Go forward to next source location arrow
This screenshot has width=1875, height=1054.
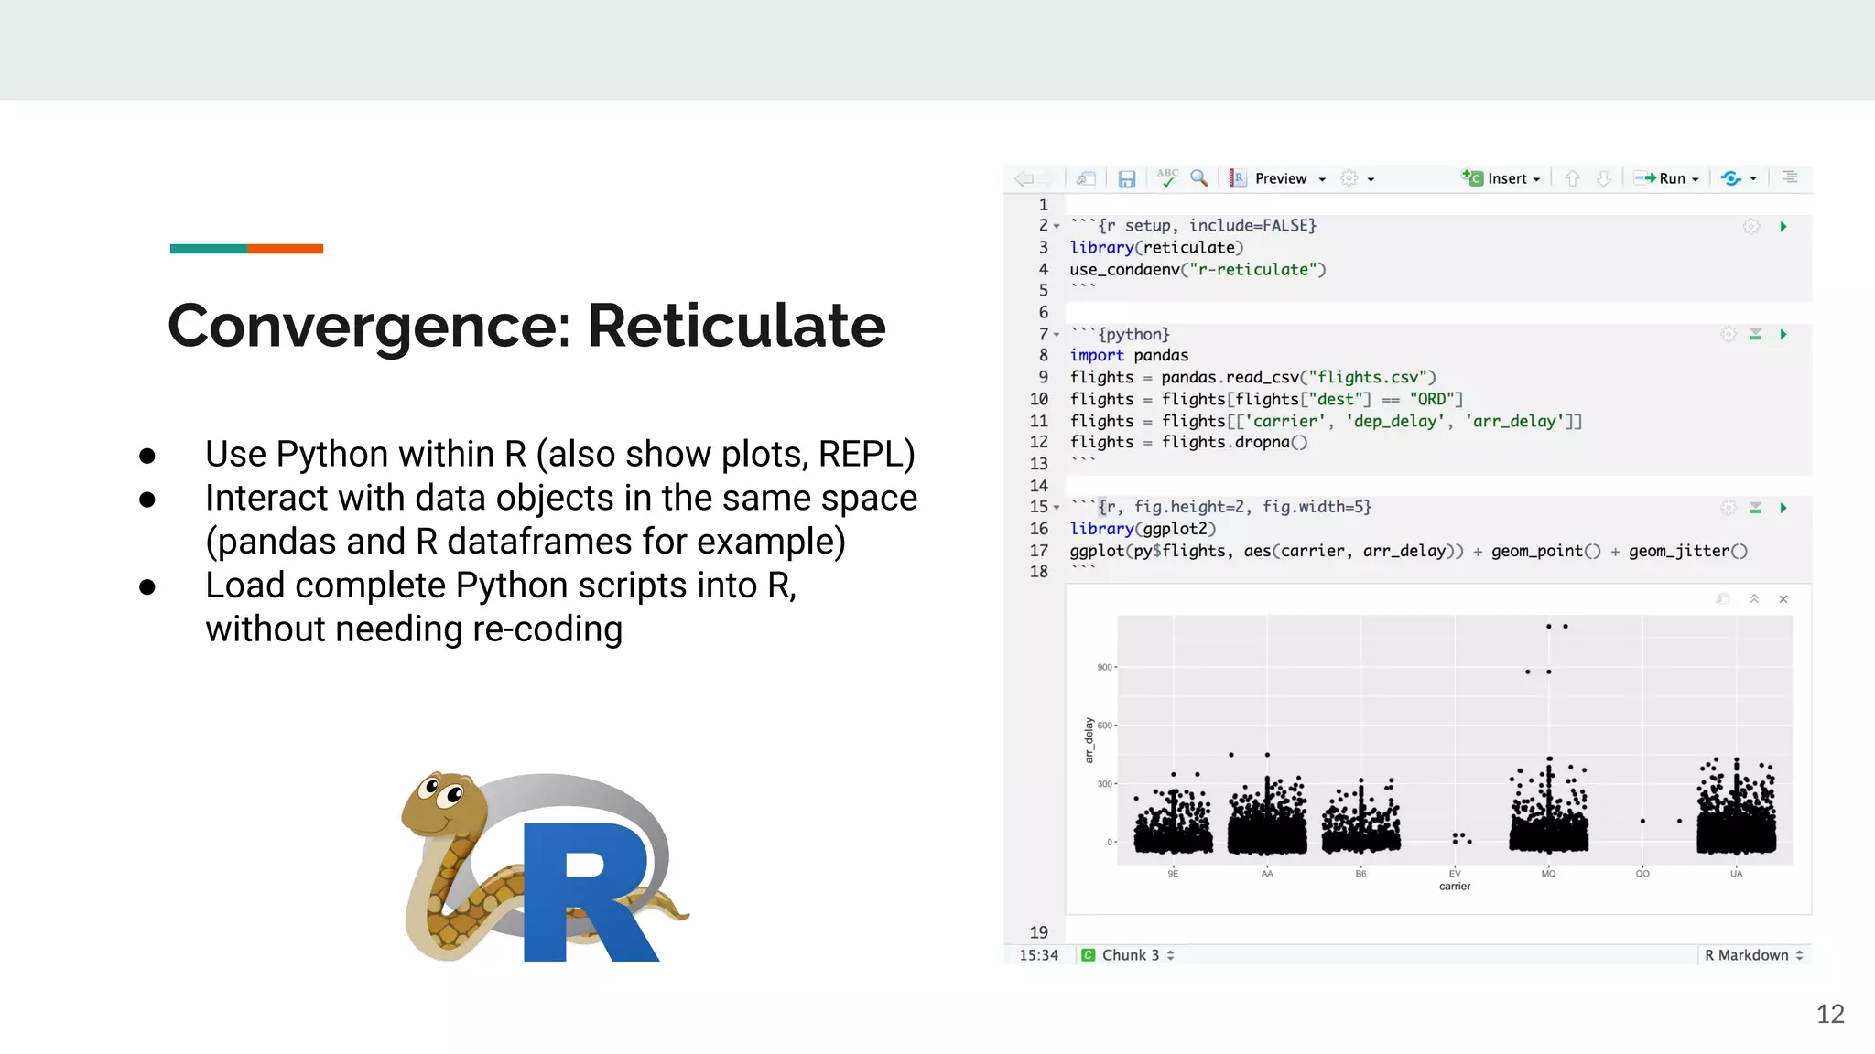[1046, 178]
